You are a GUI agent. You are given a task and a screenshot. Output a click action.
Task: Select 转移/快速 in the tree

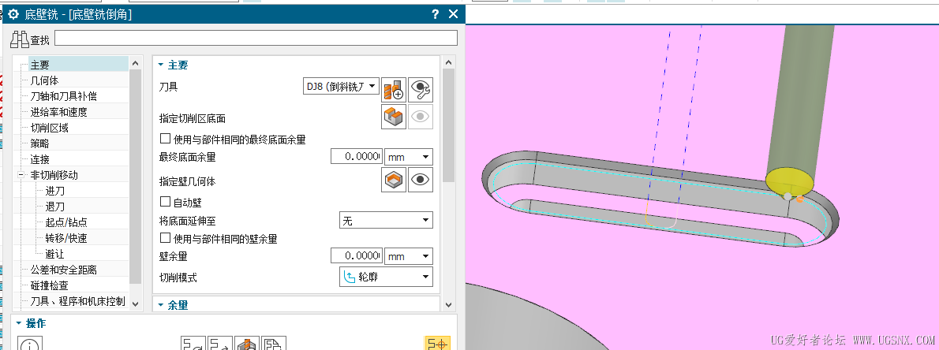pos(65,238)
